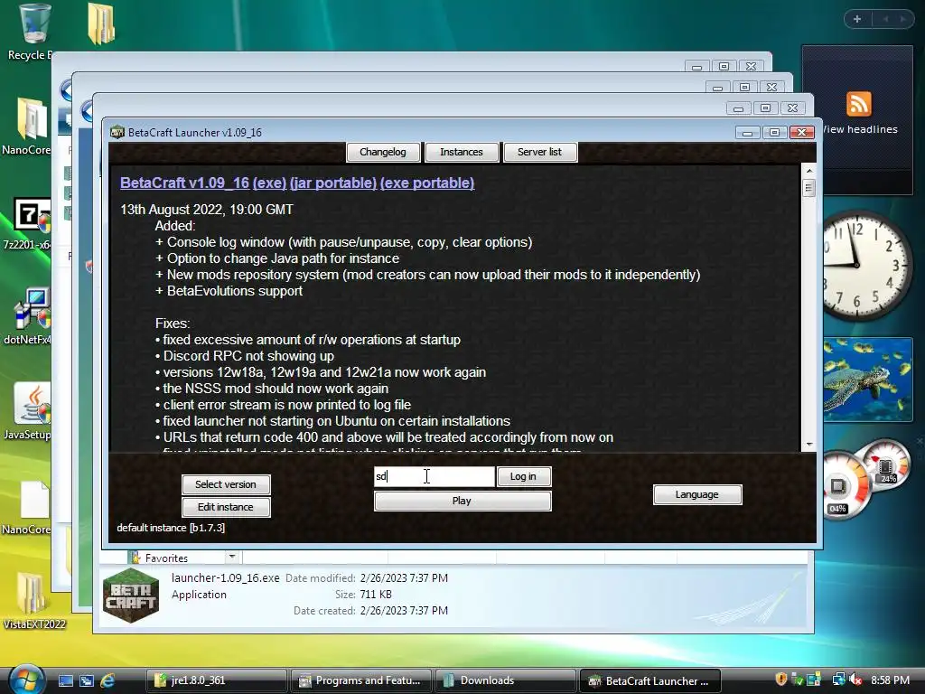Expand the Favorites dropdown arrow in Explorer

pos(232,557)
